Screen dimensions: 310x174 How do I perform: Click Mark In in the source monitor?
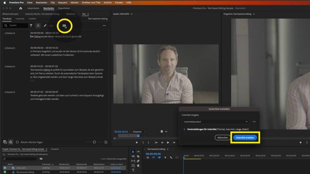tap(143, 143)
